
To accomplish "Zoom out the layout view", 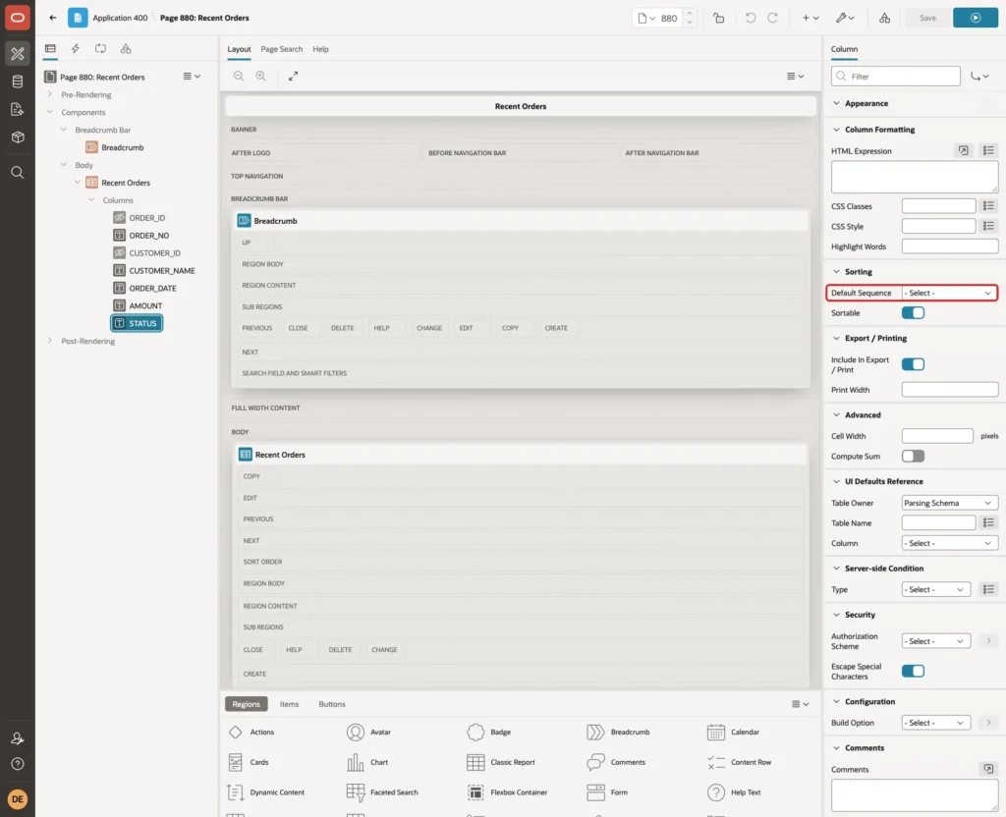I will tap(239, 76).
